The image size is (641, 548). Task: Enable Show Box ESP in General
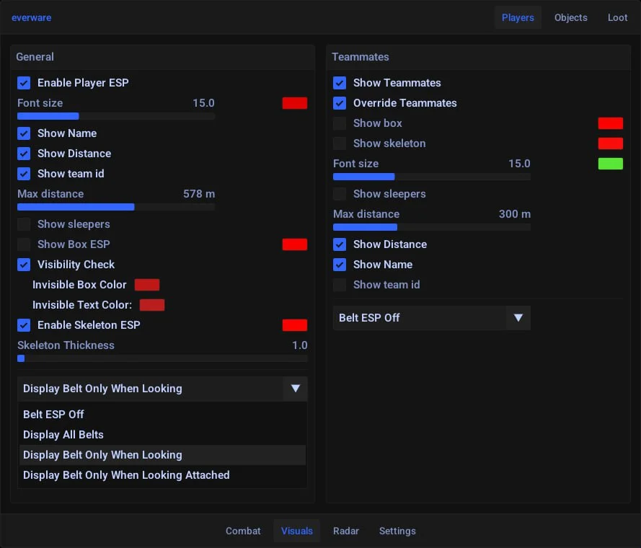pyautogui.click(x=24, y=244)
